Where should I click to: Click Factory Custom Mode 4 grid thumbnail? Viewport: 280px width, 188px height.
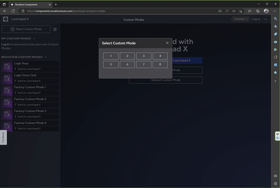point(7,126)
